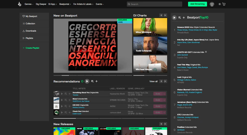The height and width of the screenshot is (135, 247).
Task: Add Recommendations to queue icon
Action: pyautogui.click(x=92, y=81)
